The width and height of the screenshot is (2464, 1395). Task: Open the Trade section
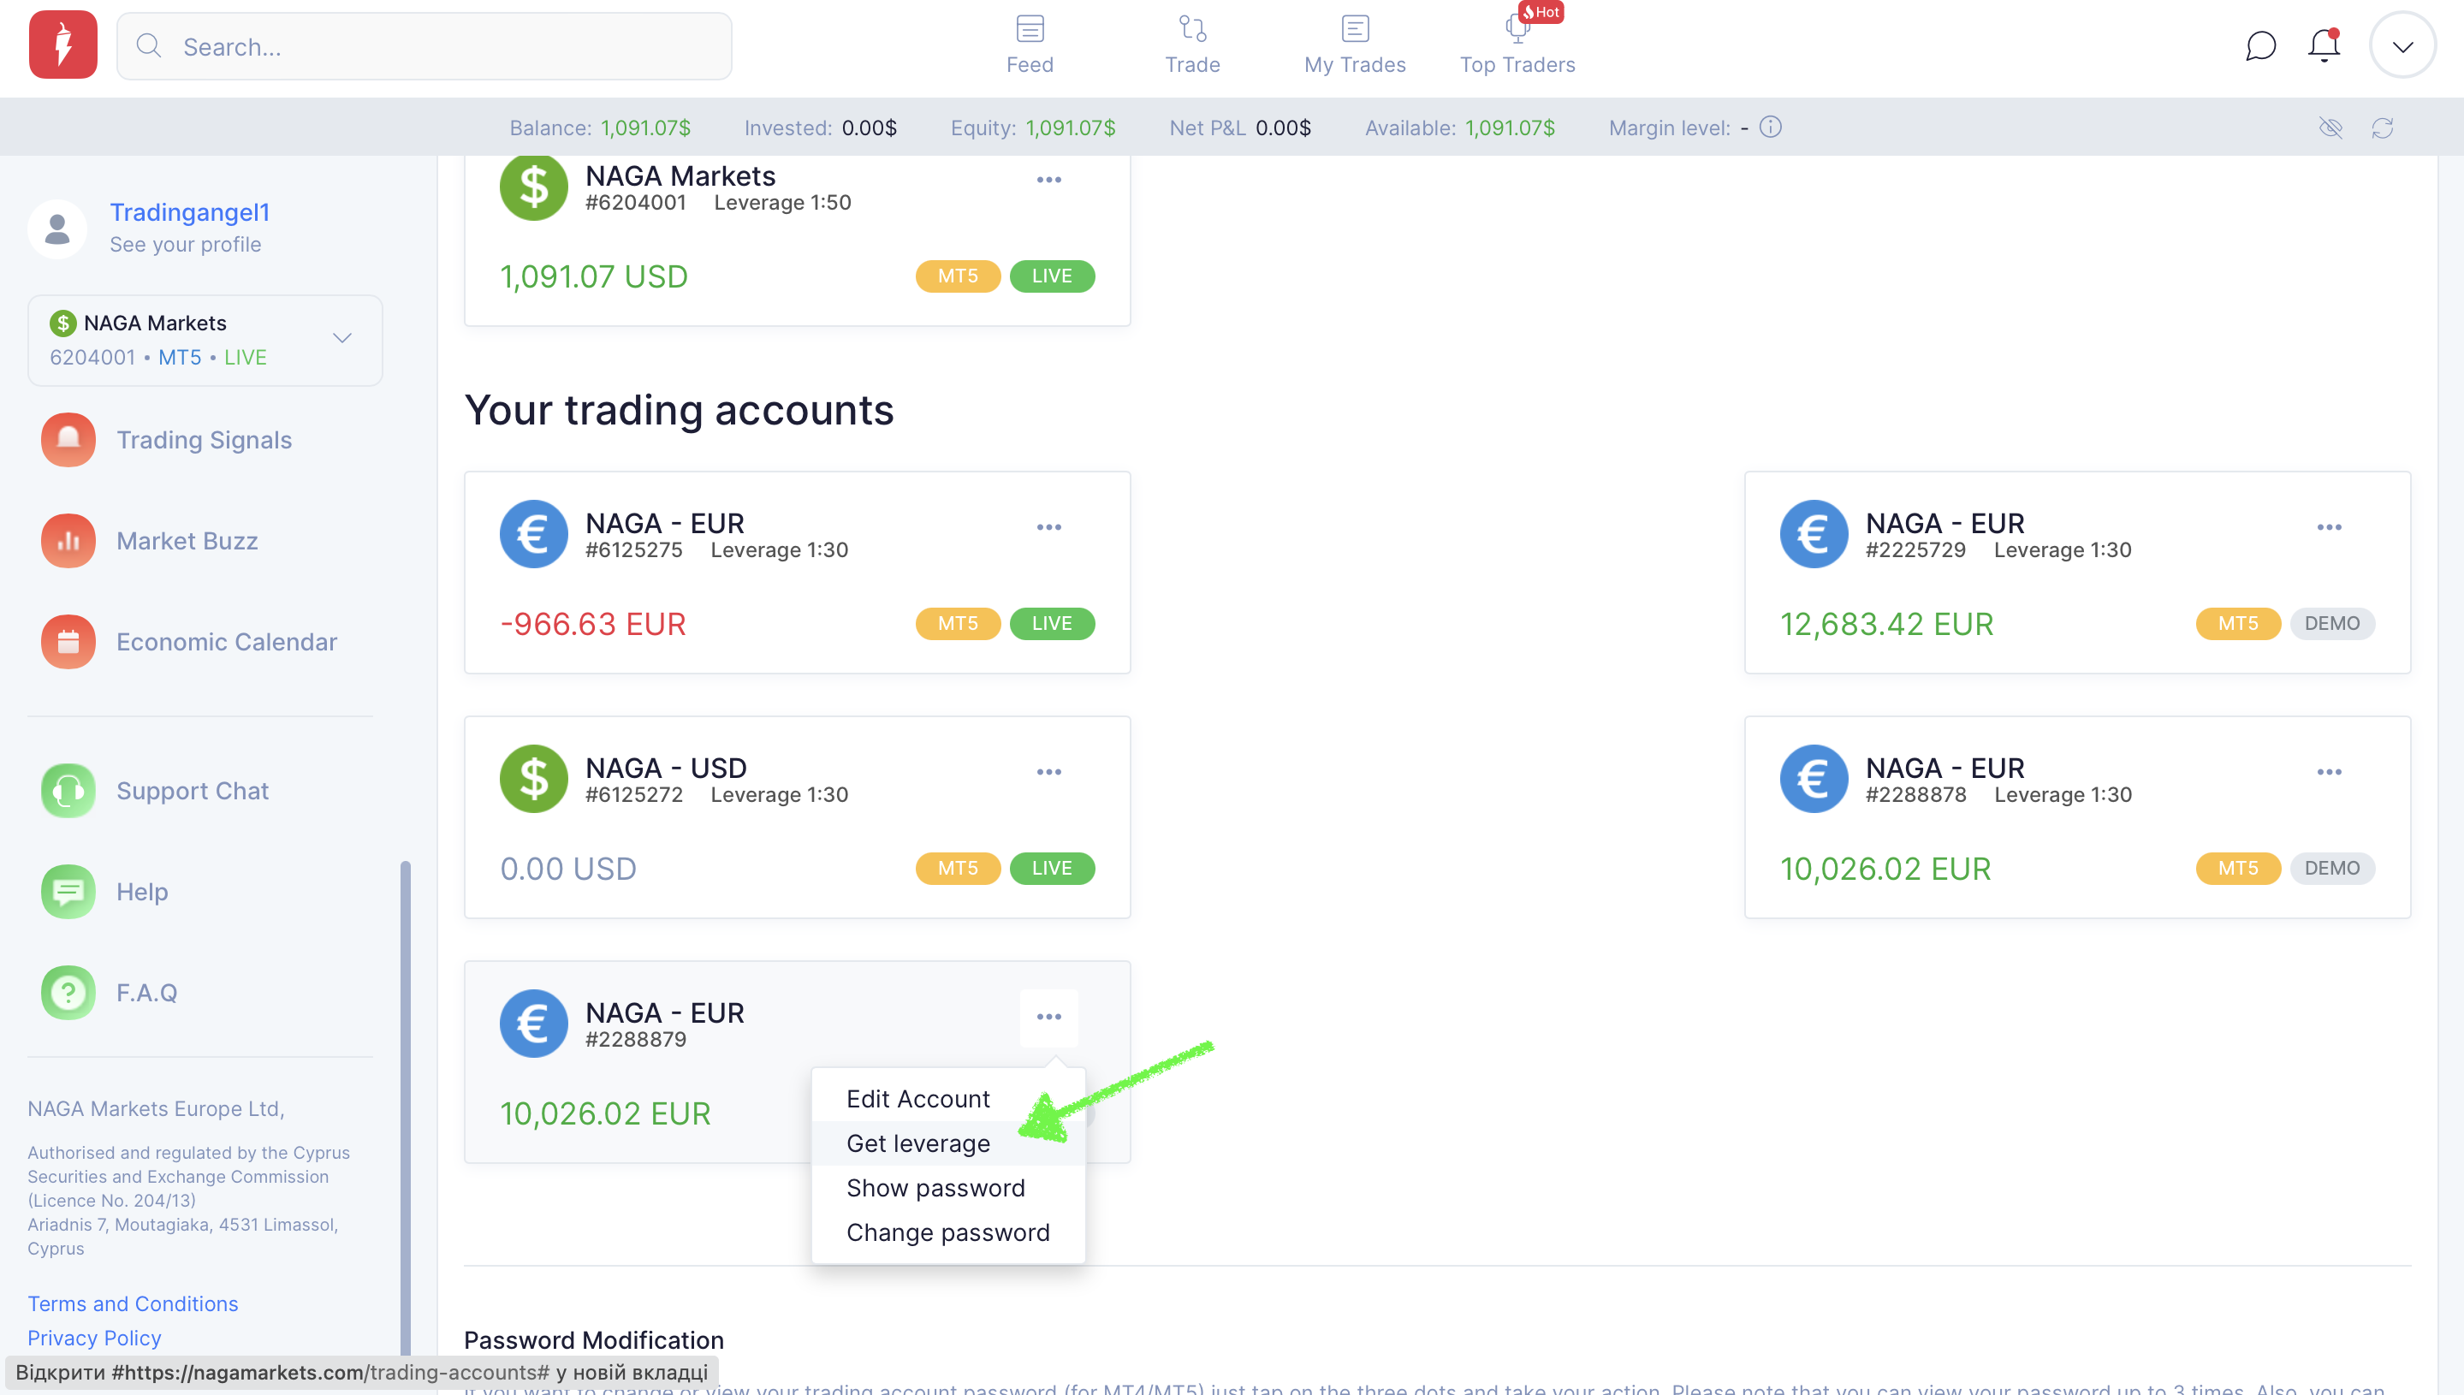click(1191, 45)
